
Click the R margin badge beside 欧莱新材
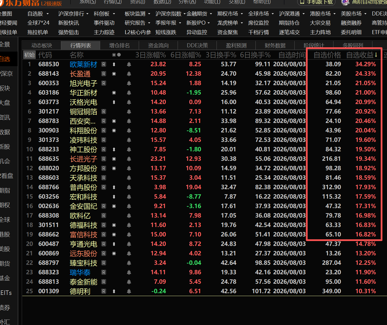click(x=104, y=64)
